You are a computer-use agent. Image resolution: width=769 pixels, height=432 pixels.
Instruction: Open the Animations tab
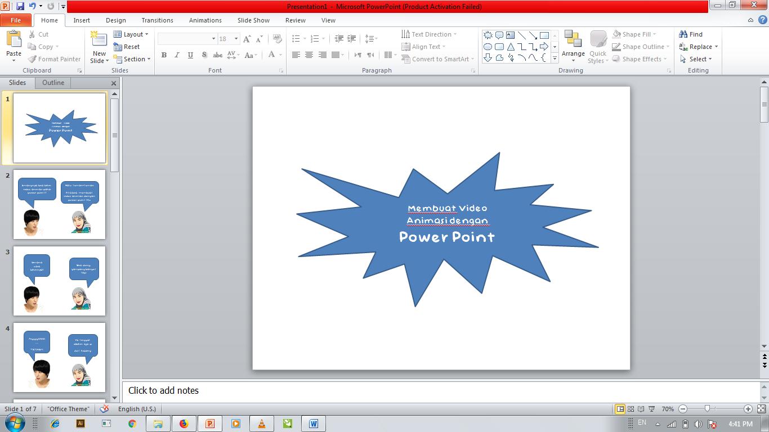coord(205,20)
